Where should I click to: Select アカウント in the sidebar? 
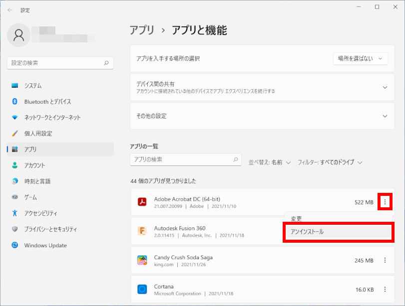coord(34,165)
